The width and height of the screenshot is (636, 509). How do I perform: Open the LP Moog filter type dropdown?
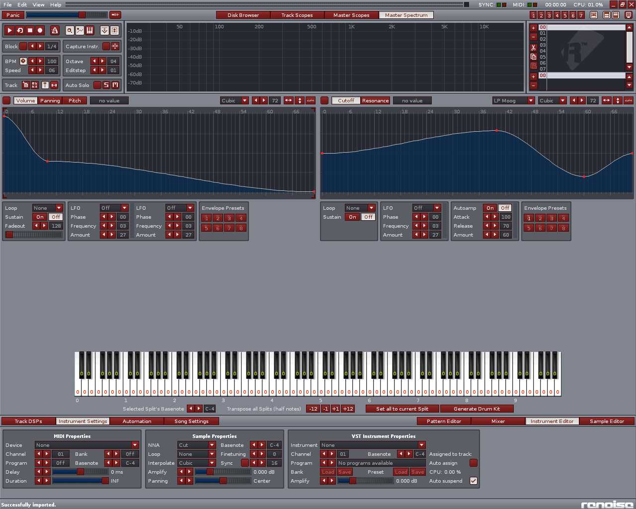point(513,100)
